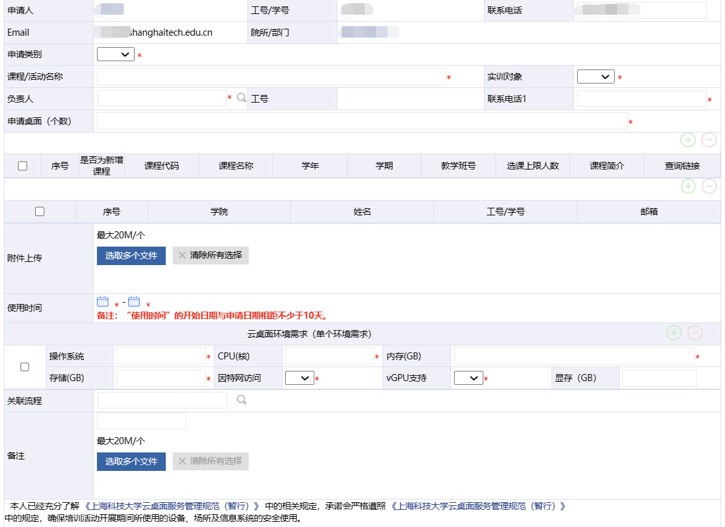Screen dimensions: 725x527
Task: Toggle select-all checkbox in personnel table header
Action: click(40, 212)
